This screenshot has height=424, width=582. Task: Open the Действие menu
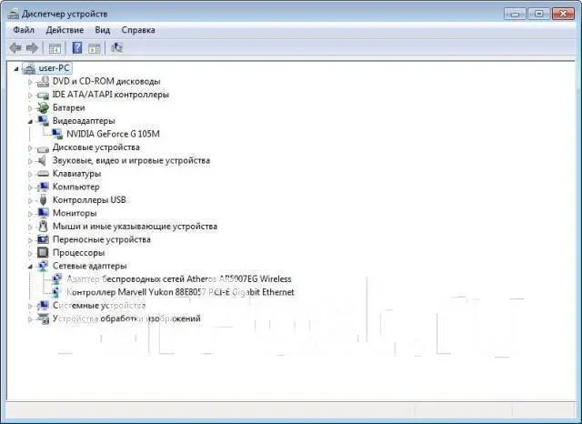point(65,30)
